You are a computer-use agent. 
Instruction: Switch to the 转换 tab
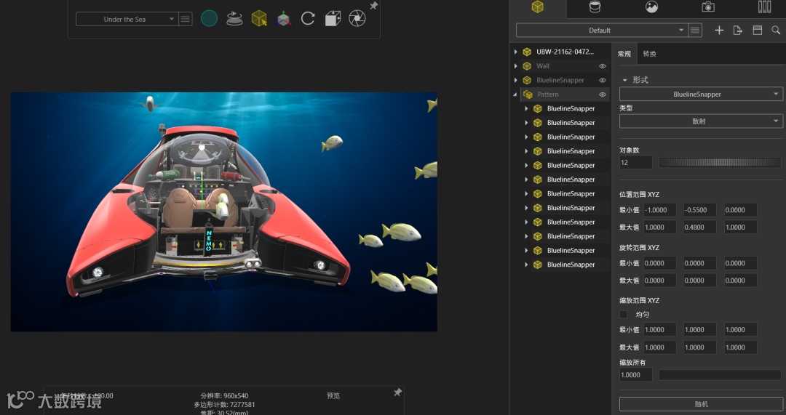click(x=650, y=54)
